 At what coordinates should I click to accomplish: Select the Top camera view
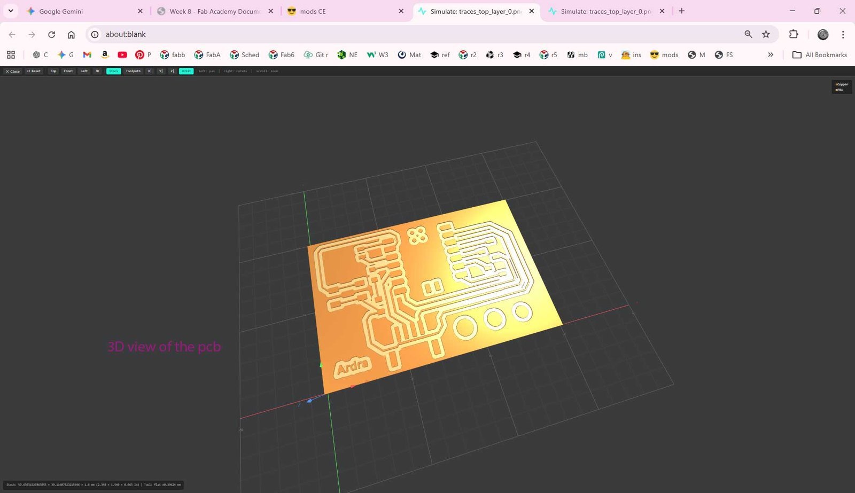pyautogui.click(x=53, y=71)
